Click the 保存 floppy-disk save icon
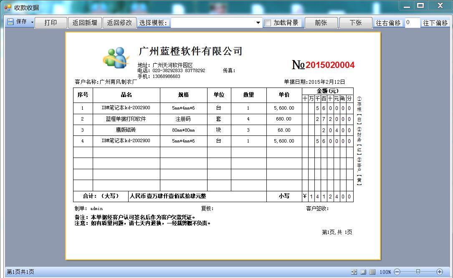This screenshot has height=278, width=453. point(10,22)
